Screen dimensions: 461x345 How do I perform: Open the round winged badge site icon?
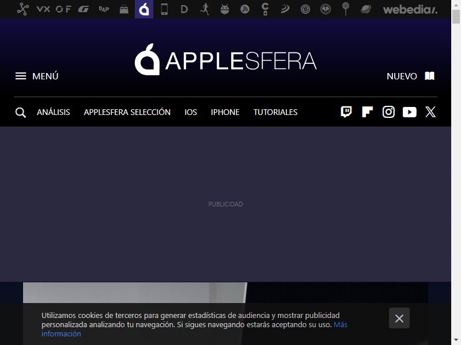(326, 9)
